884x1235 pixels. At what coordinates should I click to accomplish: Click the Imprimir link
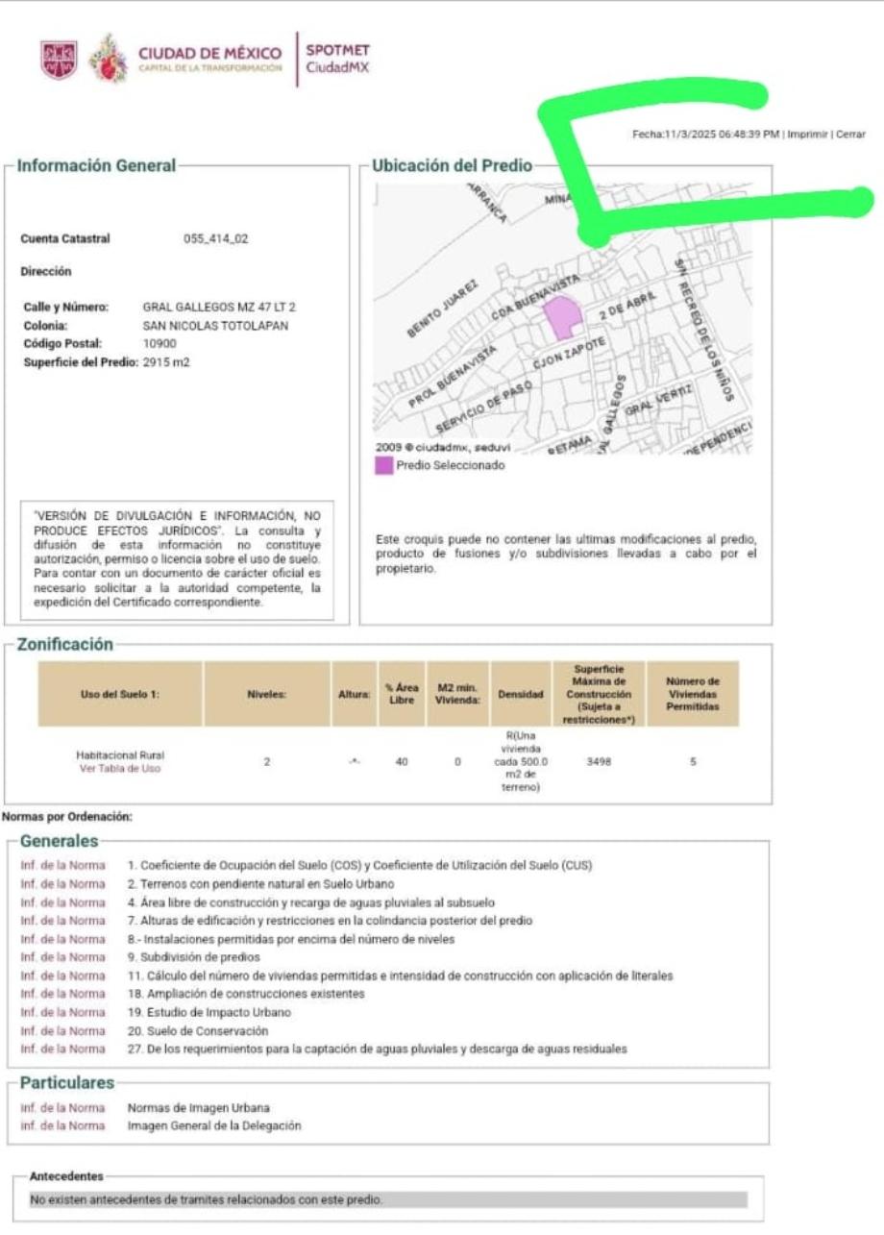[x=808, y=135]
